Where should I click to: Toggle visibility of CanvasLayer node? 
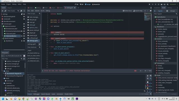tap(24, 24)
